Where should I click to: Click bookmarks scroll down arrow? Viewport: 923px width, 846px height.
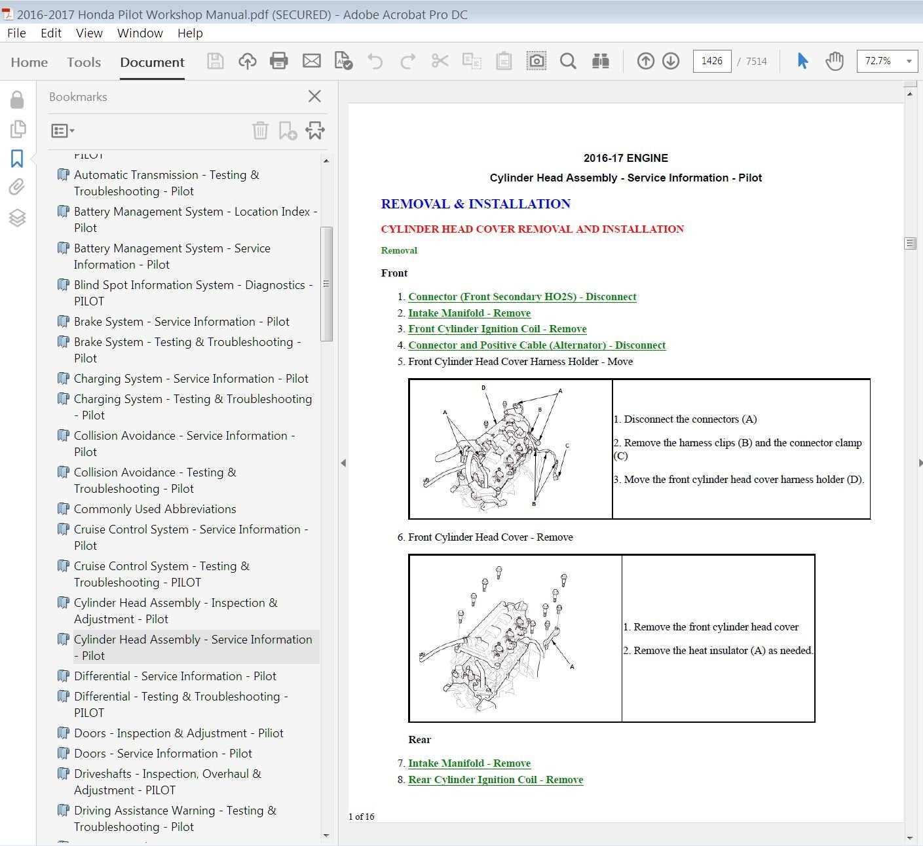point(326,836)
